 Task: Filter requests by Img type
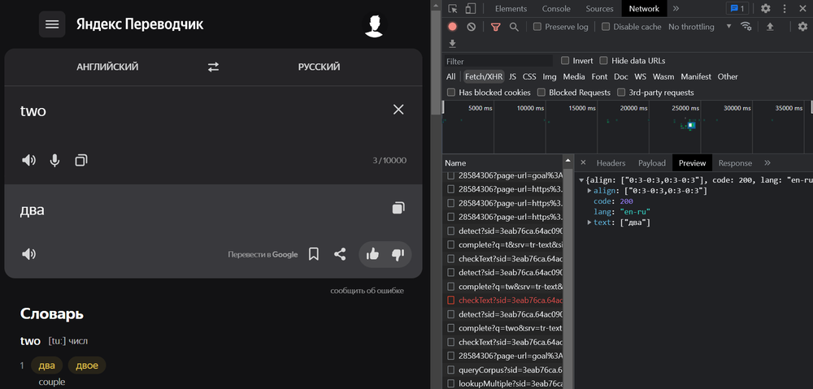point(549,76)
